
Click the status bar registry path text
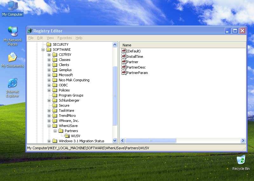88,148
